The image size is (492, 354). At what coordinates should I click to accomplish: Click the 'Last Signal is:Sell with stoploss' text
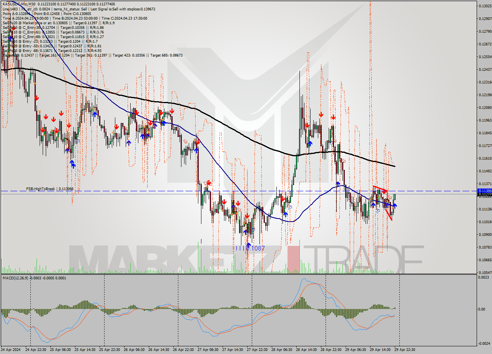click(x=122, y=9)
